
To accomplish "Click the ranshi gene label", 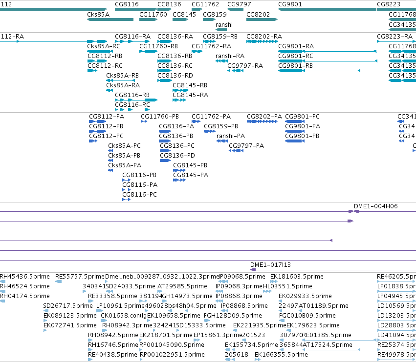I will click(x=224, y=25).
